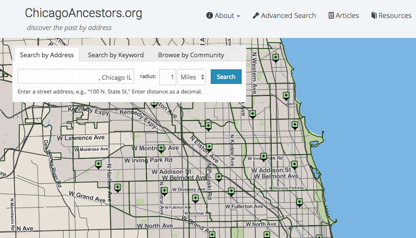Click marker above W Fullerton Ave near lakefront
The width and height of the screenshot is (416, 238).
(299, 203)
